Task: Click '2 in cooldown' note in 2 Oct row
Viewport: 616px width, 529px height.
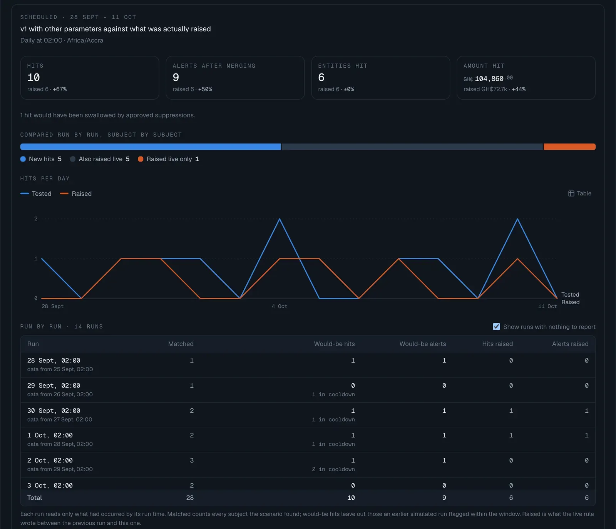Action: click(x=333, y=469)
